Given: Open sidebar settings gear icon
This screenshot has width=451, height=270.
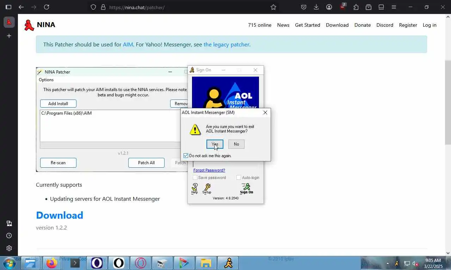Looking at the screenshot, I should tap(9, 248).
